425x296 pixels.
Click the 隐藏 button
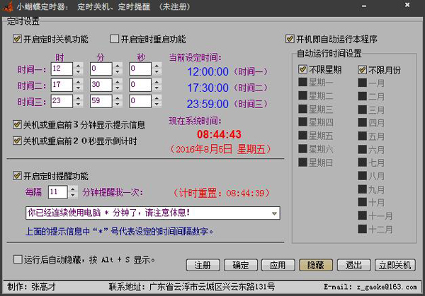[x=316, y=265]
